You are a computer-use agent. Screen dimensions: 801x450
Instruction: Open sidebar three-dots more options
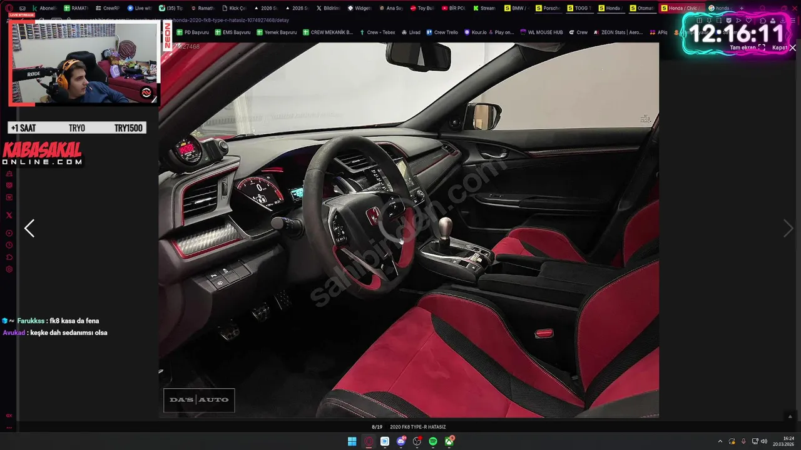pyautogui.click(x=9, y=427)
